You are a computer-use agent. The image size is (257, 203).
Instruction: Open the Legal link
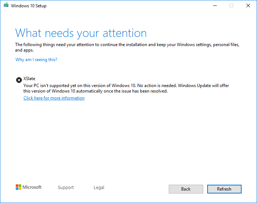point(99,187)
